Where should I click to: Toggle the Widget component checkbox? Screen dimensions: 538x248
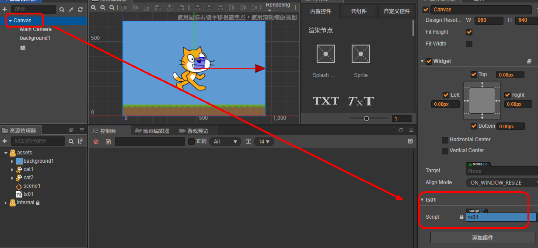pos(429,61)
